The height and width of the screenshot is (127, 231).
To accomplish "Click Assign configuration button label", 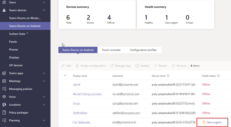I will 93,66.
